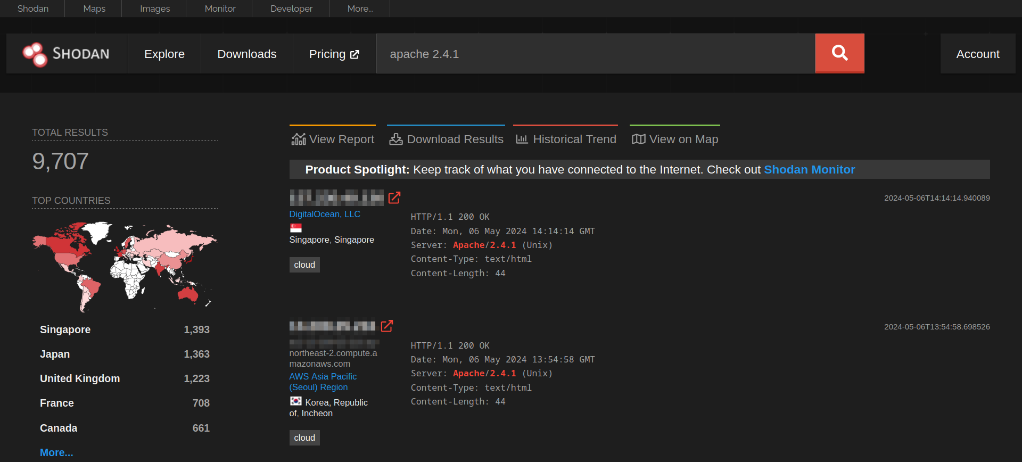This screenshot has width=1022, height=462.
Task: Focus the search field containing apache 2.4.1
Action: [595, 54]
